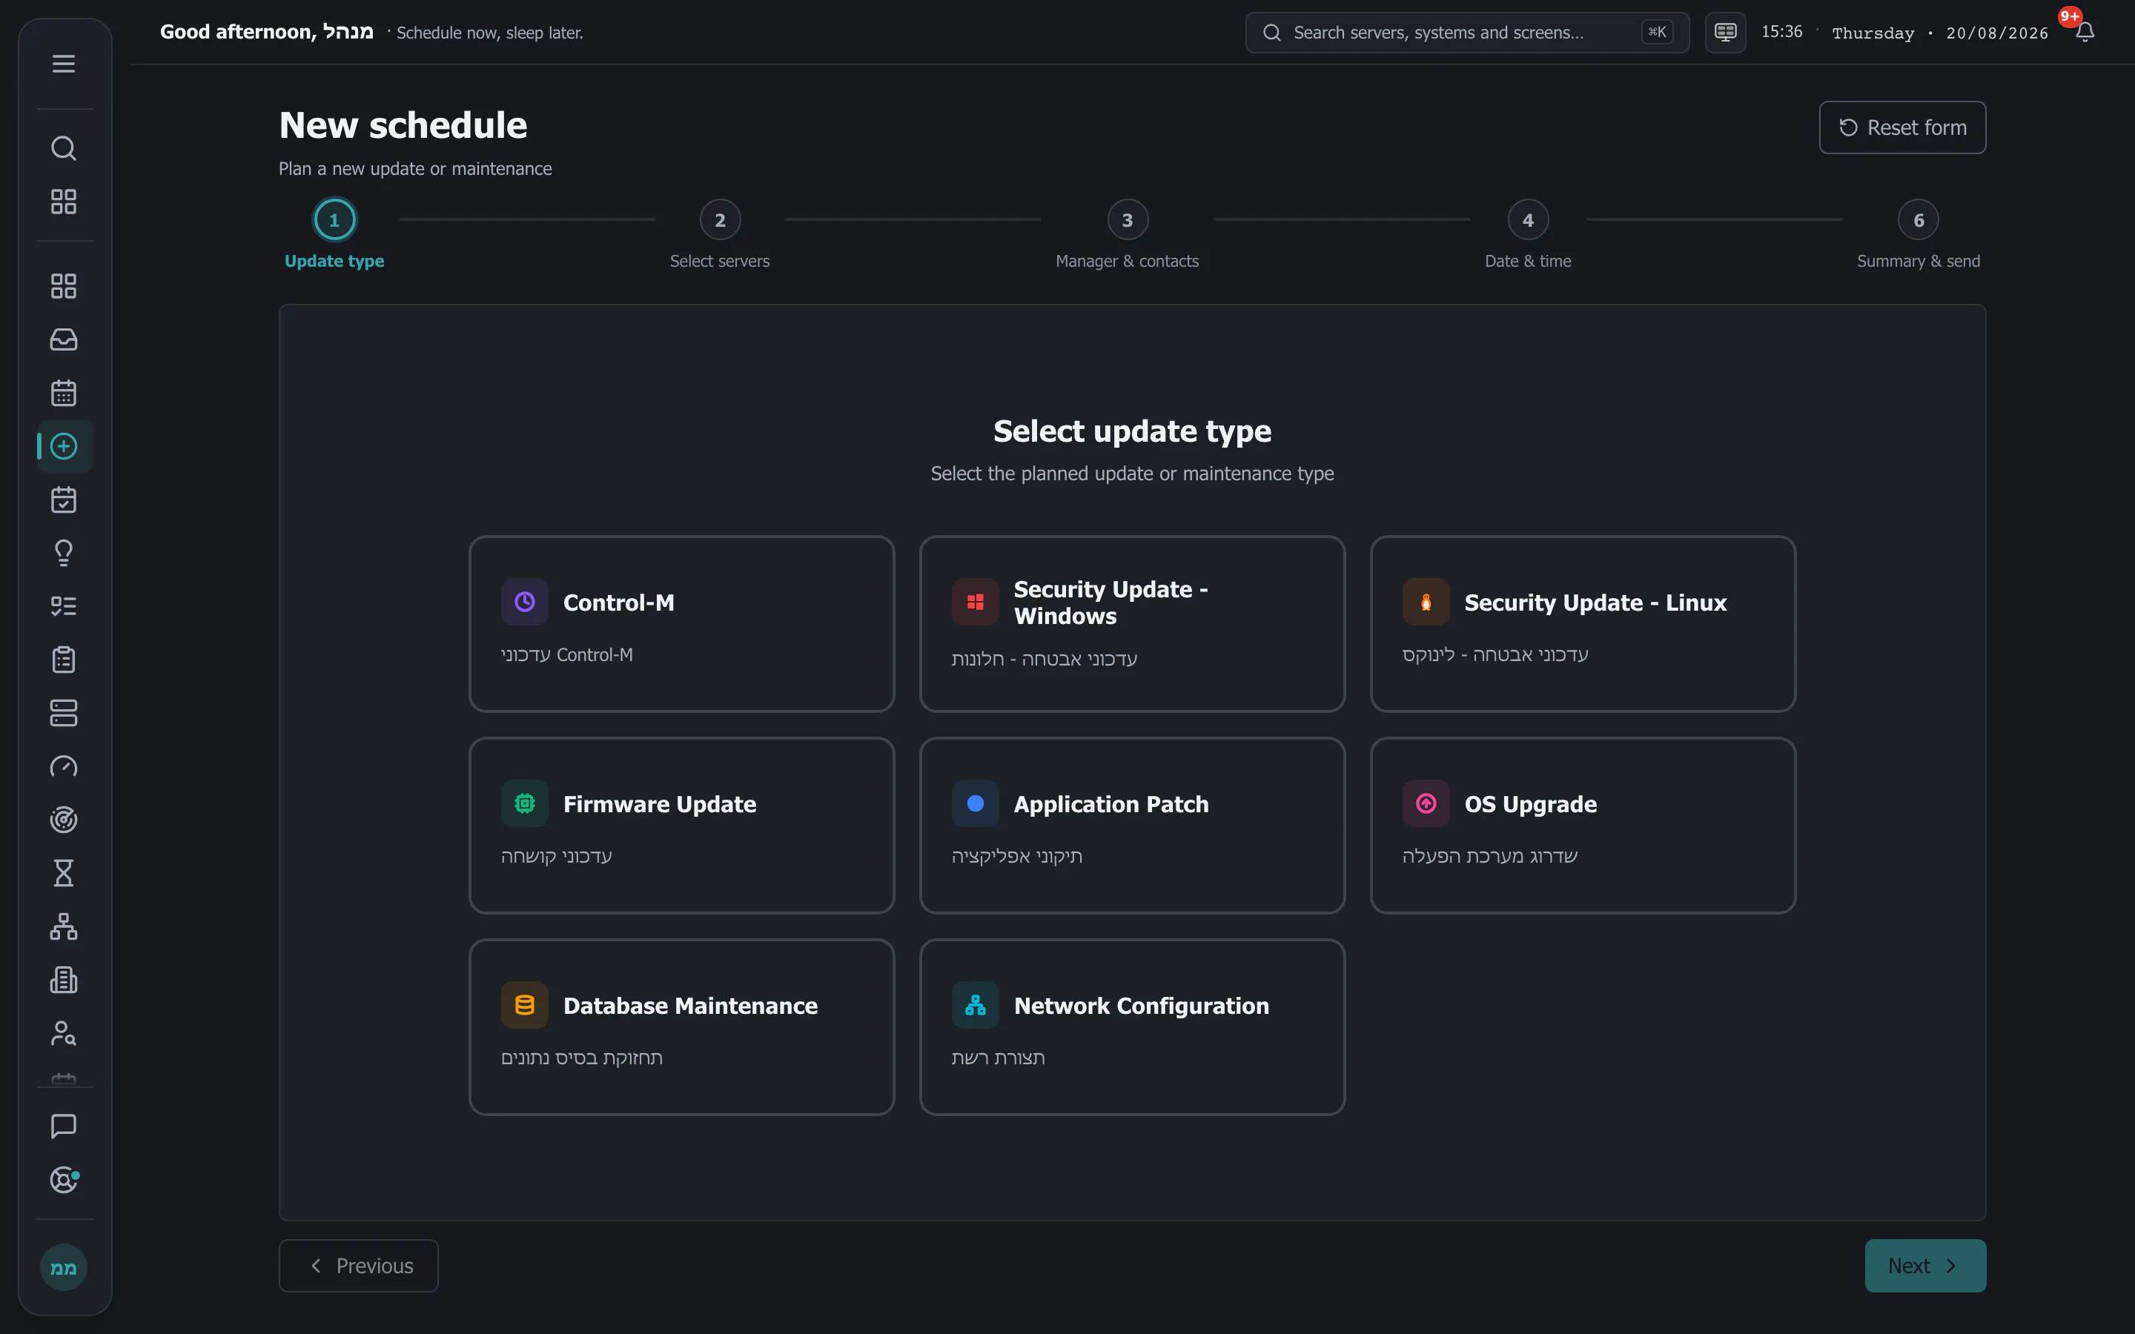Viewport: 2135px width, 1334px height.
Task: Open the clipboard list icon in sidebar
Action: [x=64, y=660]
